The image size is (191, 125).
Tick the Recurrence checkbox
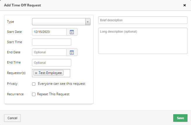34,94
